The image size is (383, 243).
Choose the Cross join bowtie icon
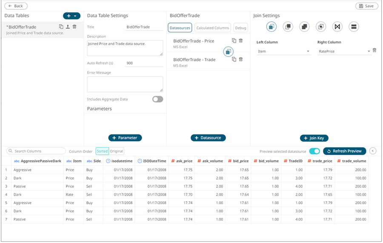point(337,27)
